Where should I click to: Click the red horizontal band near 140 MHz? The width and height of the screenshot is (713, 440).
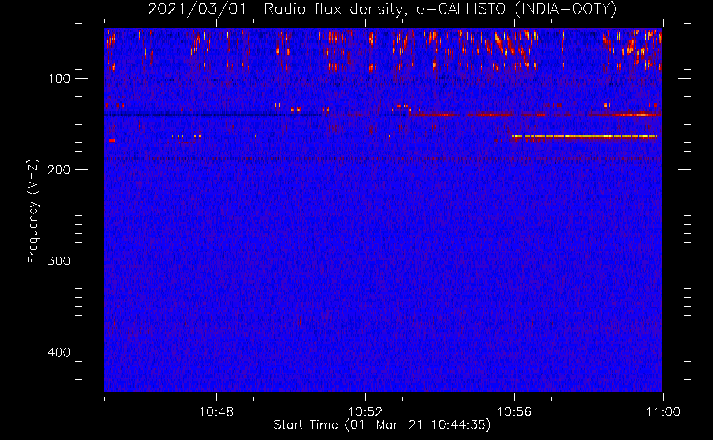click(x=535, y=114)
